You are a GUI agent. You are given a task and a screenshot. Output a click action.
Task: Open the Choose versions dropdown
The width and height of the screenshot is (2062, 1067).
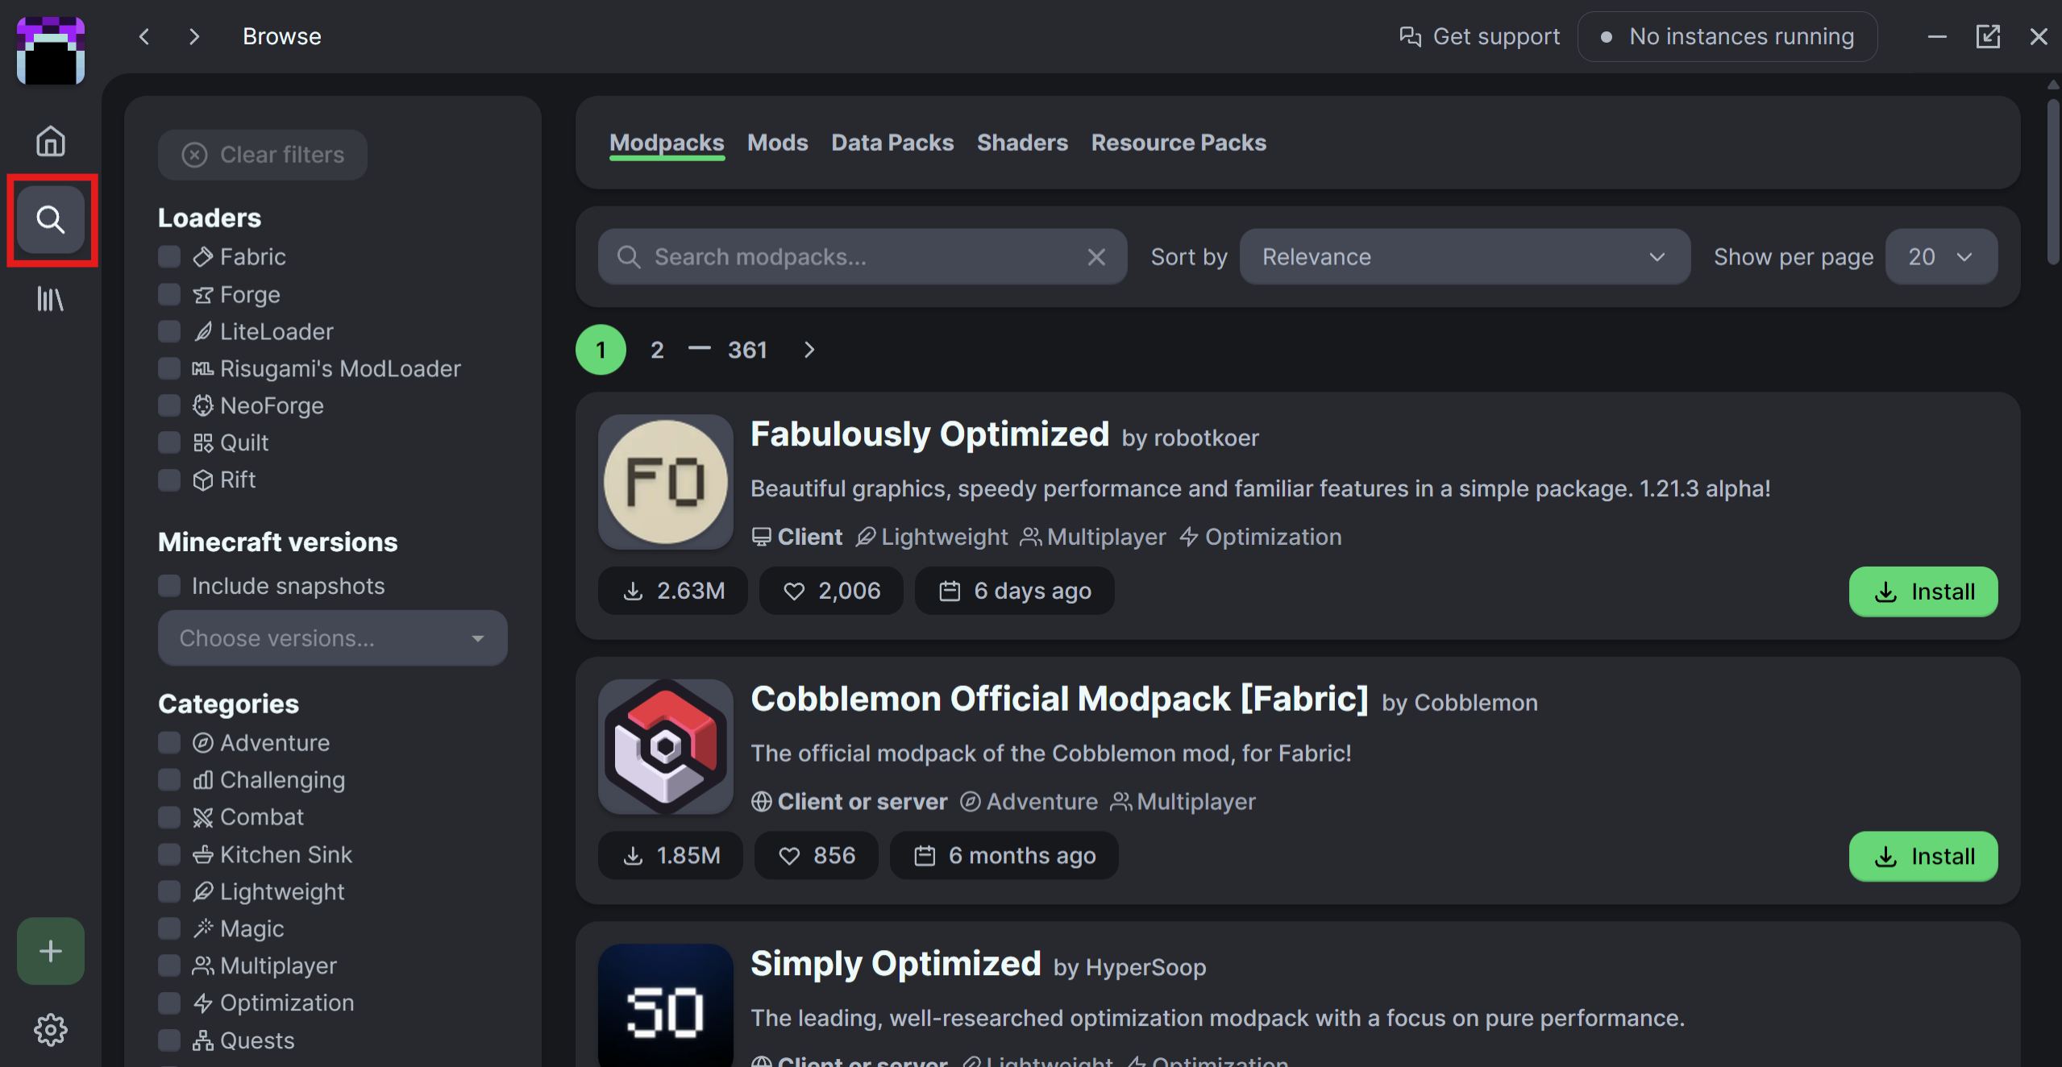[x=332, y=638]
